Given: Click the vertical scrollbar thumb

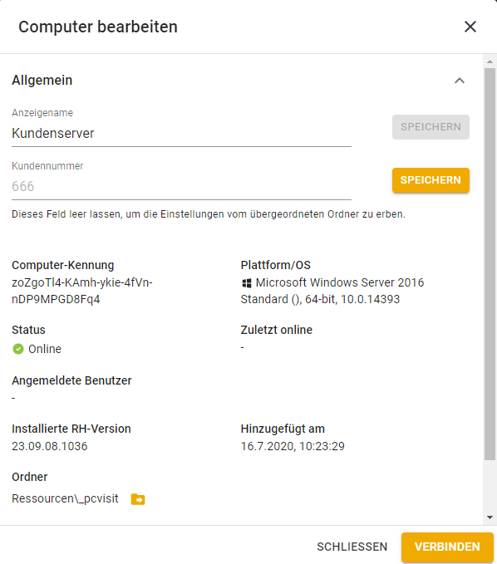Looking at the screenshot, I should pyautogui.click(x=490, y=264).
